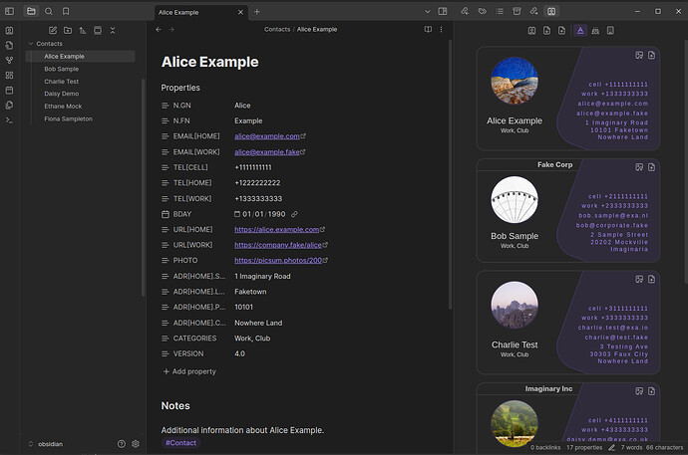
Task: Toggle reading view book icon
Action: [428, 29]
